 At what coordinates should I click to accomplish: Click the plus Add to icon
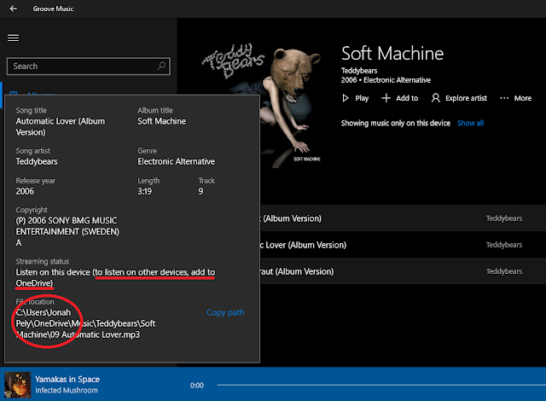click(x=386, y=98)
